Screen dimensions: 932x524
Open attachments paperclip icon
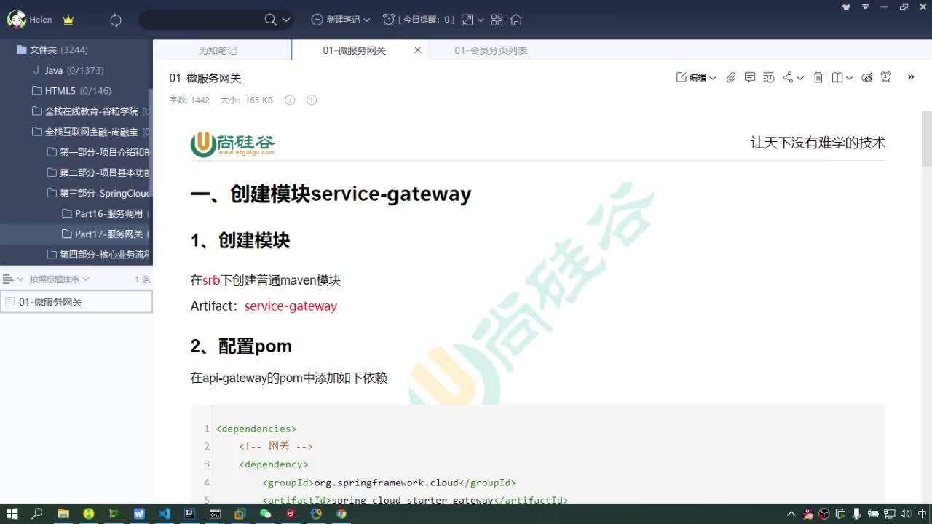[731, 77]
